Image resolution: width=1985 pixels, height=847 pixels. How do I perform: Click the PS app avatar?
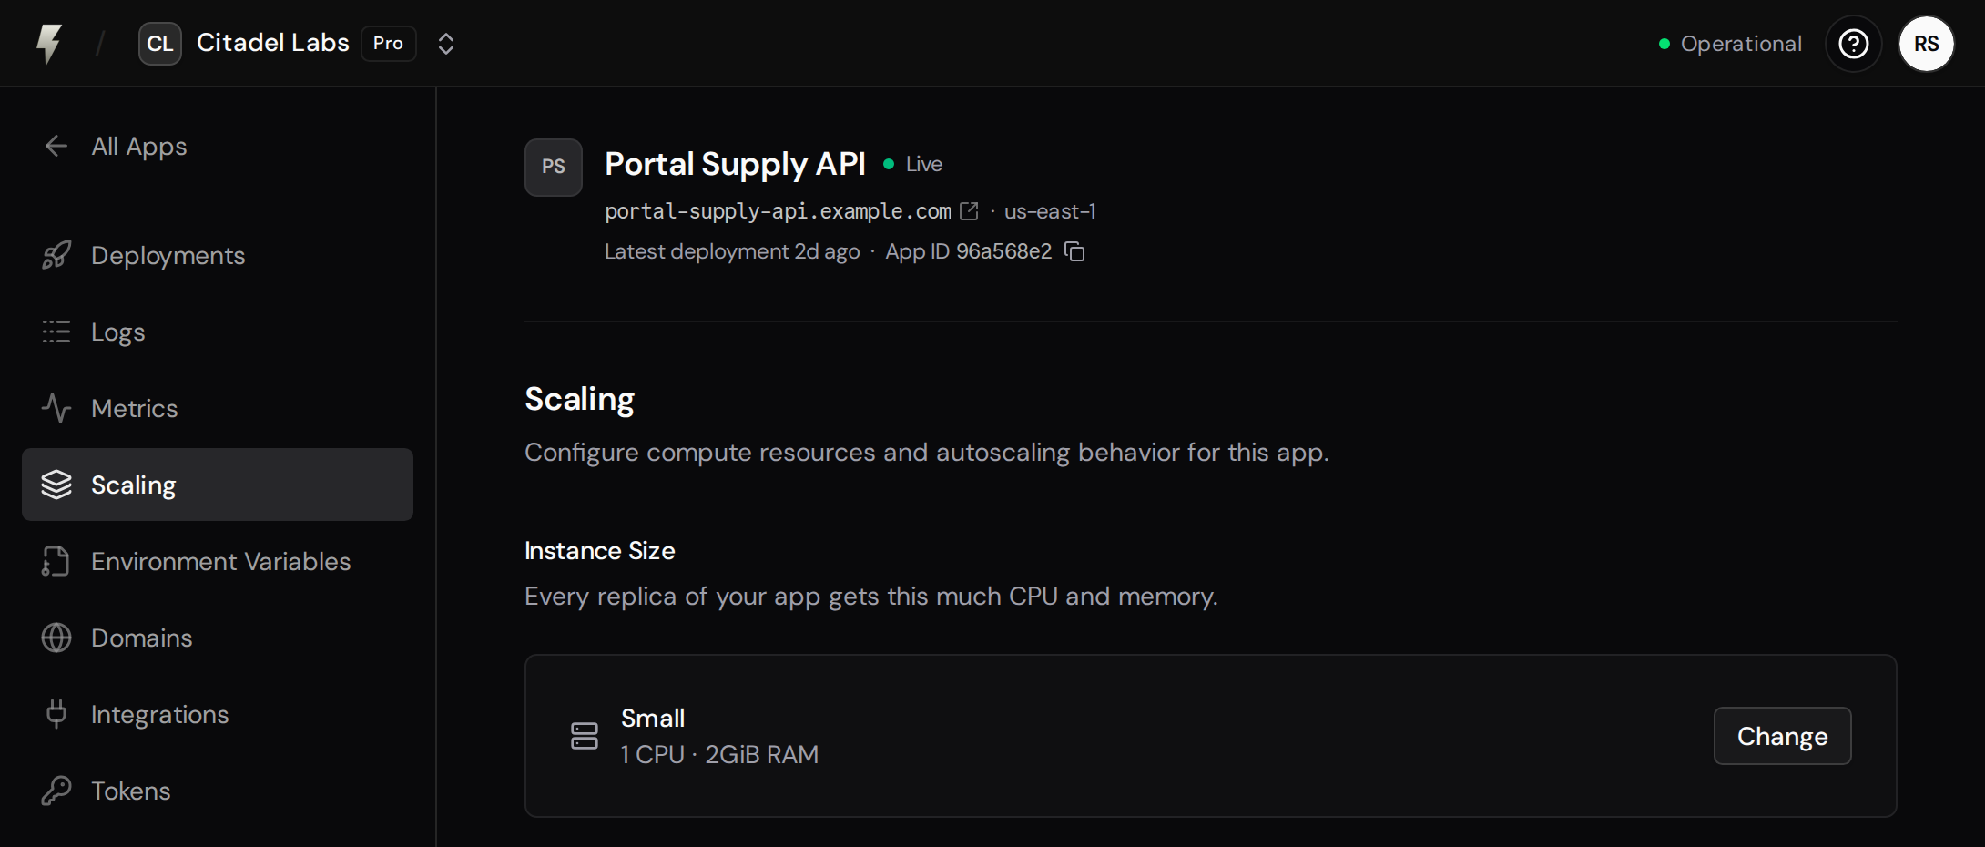click(554, 168)
